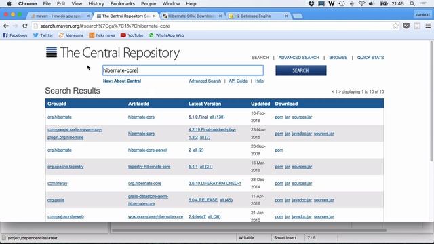
Task: Open the People menu
Action: point(149,3)
